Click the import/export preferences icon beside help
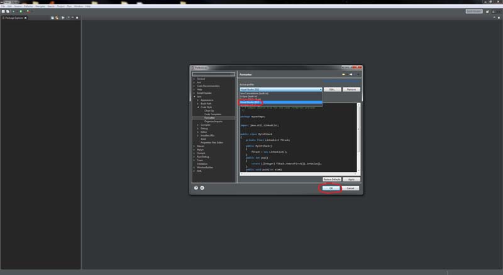The height and width of the screenshot is (275, 503). click(x=202, y=188)
